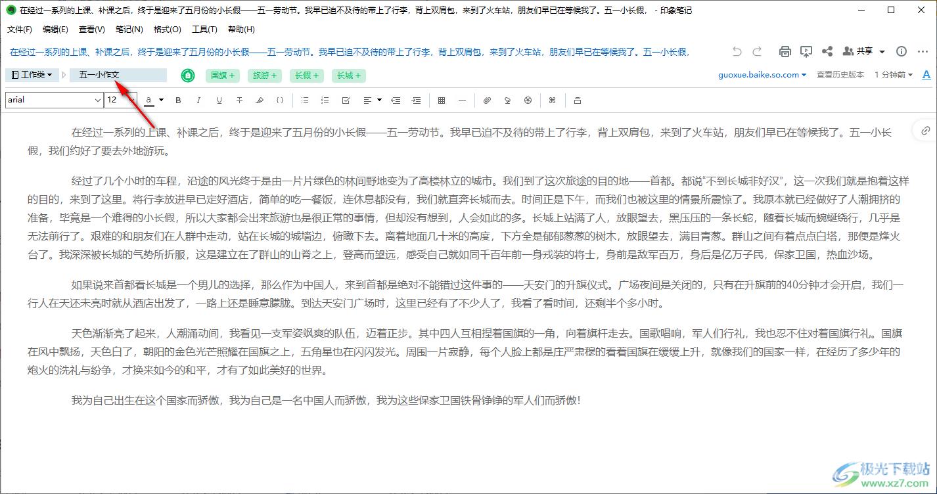Open the 文件(F) menu
This screenshot has height=494, width=937.
pos(19,30)
